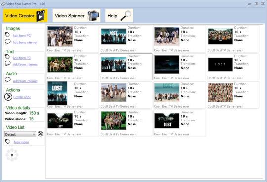
Task: Maximize the Video Spin Blaster Pro window
Action: (x=256, y=4)
